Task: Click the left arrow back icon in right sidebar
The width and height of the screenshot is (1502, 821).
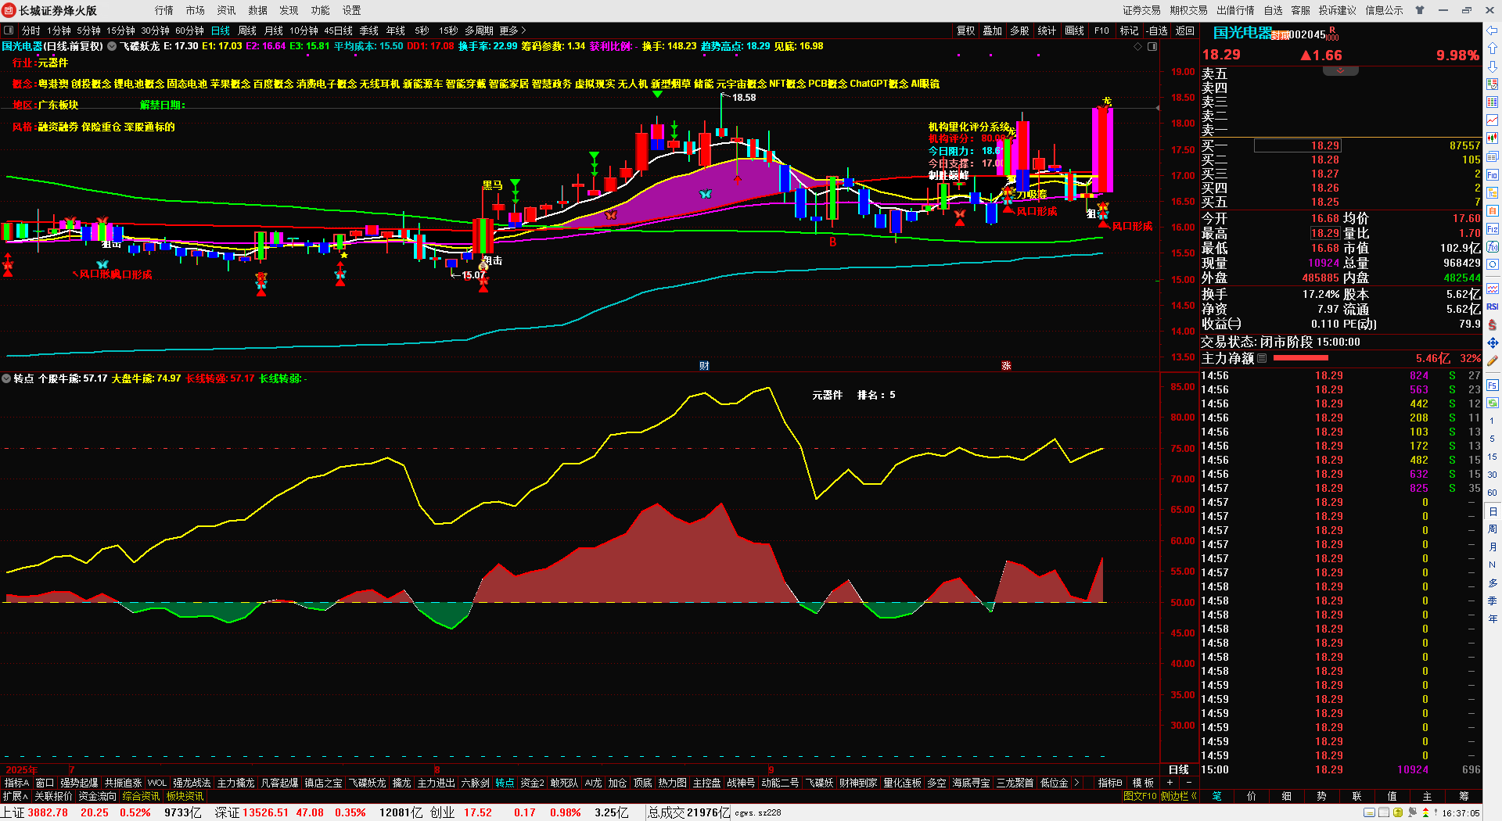Action: pos(1493,30)
